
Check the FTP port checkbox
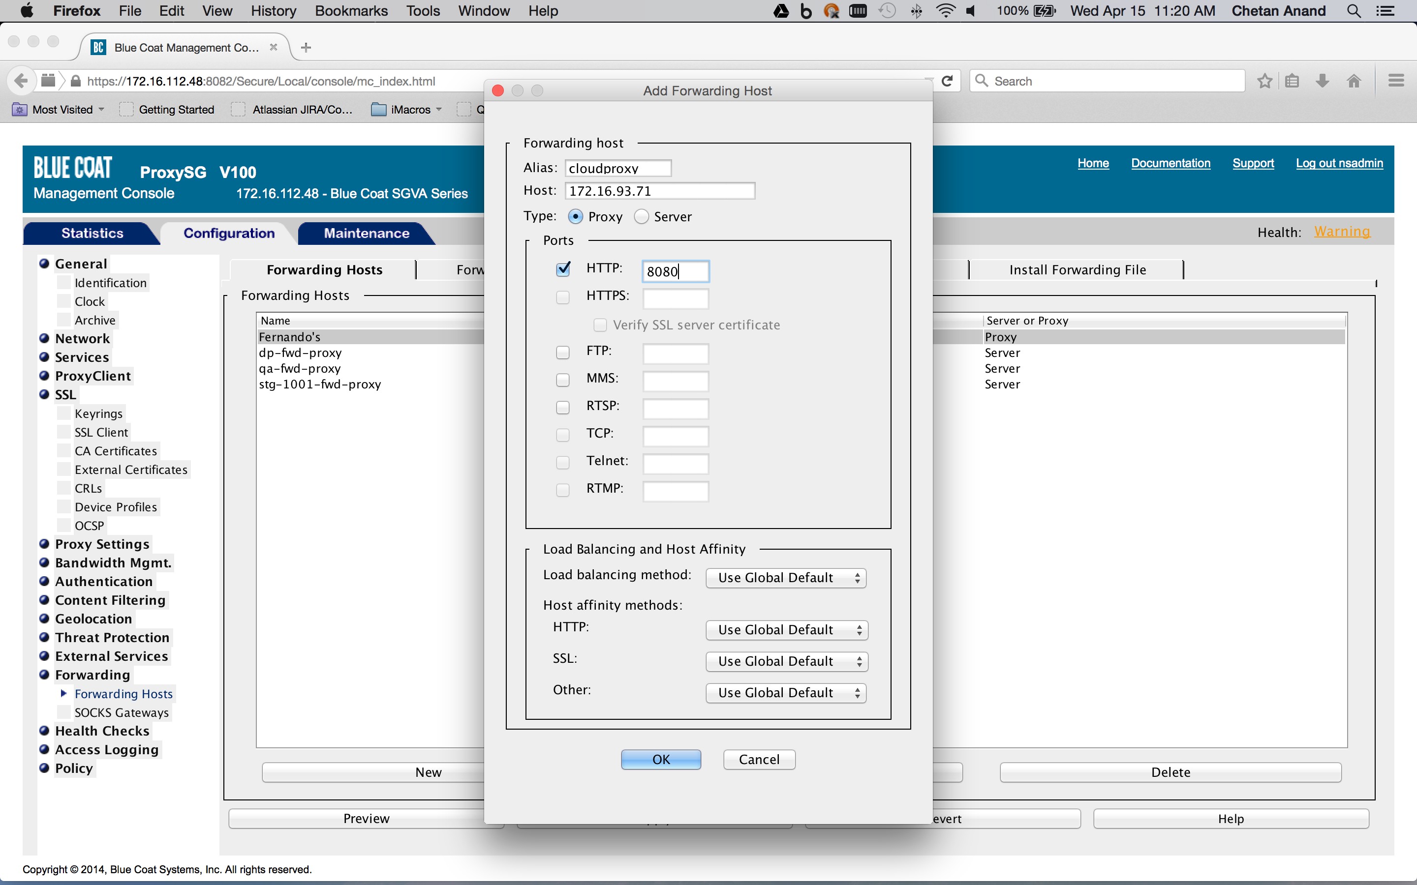[x=563, y=352]
